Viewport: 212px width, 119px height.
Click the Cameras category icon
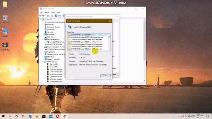[x=46, y=32]
